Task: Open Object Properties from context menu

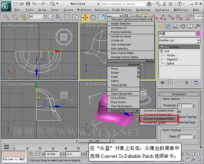Action: [124, 94]
